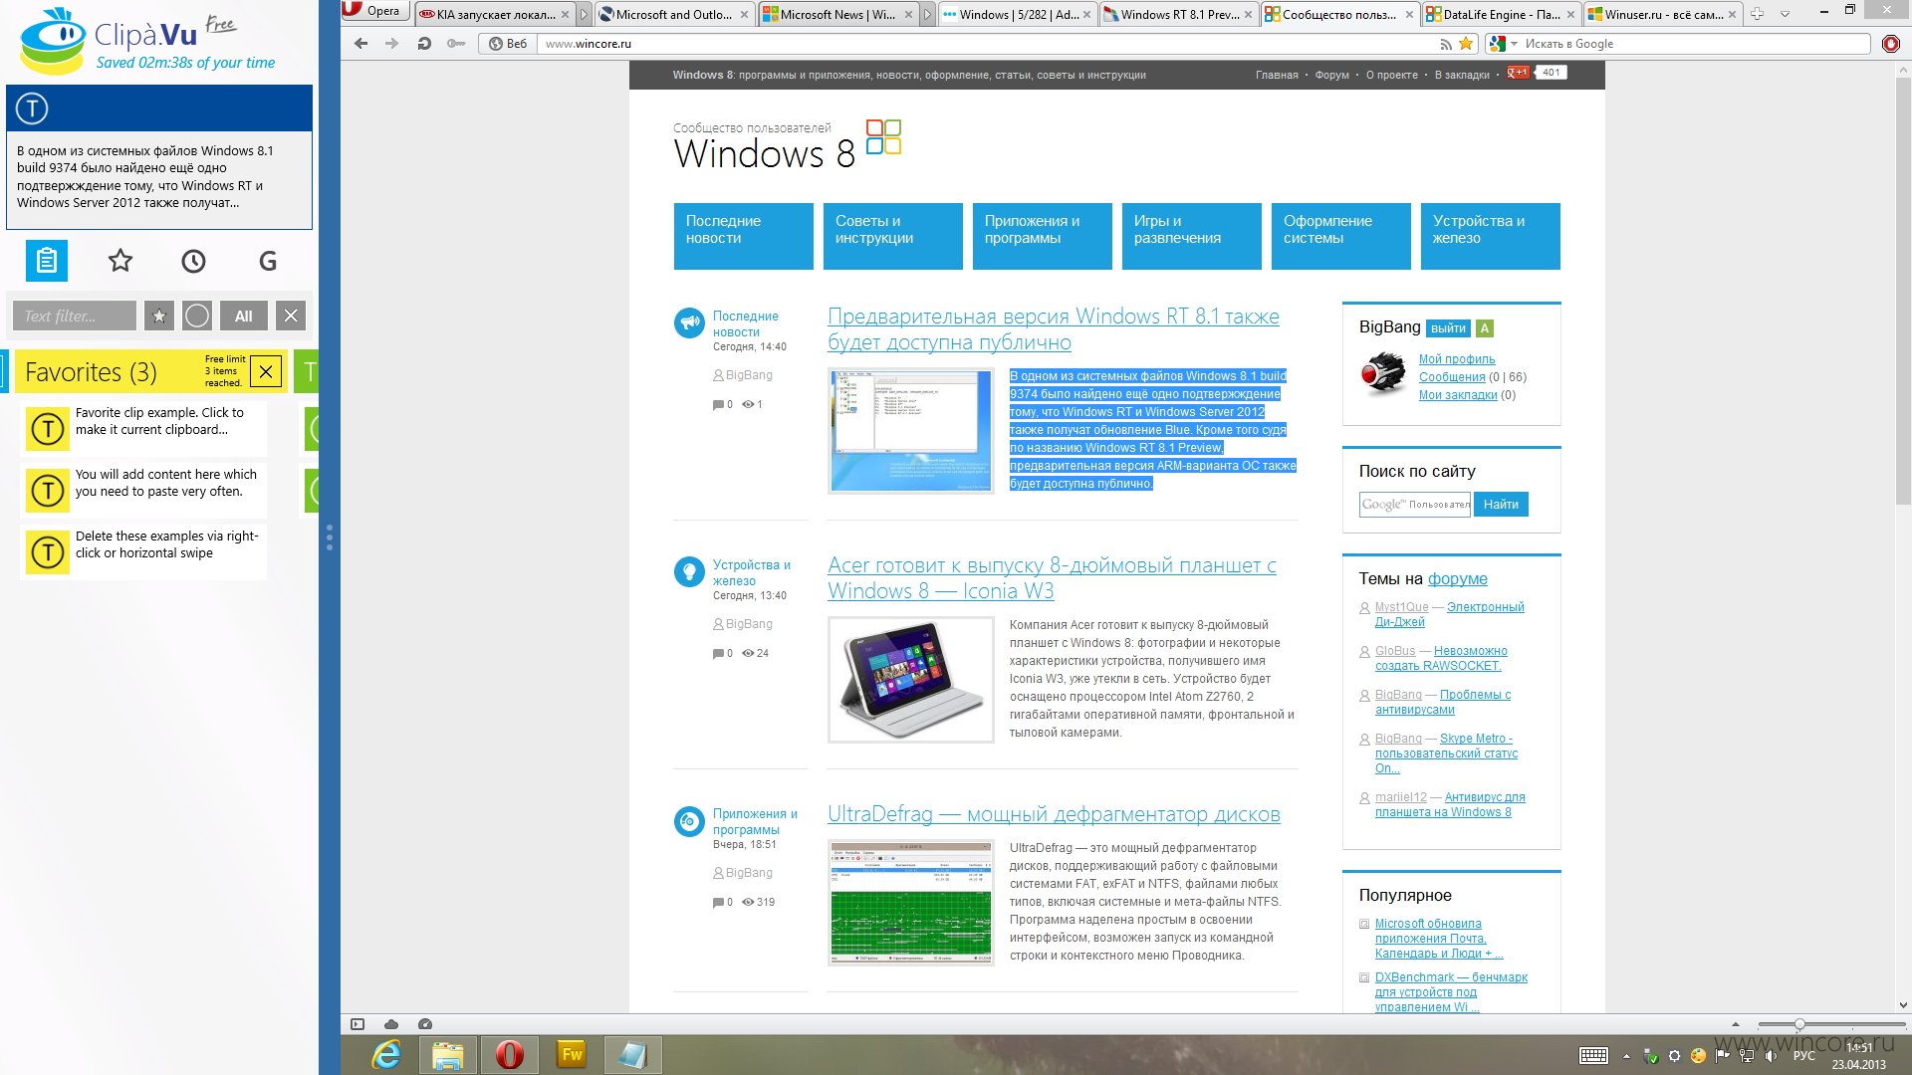The width and height of the screenshot is (1912, 1075).
Task: Open the favorites star view in Clipa.Vu
Action: [x=120, y=261]
